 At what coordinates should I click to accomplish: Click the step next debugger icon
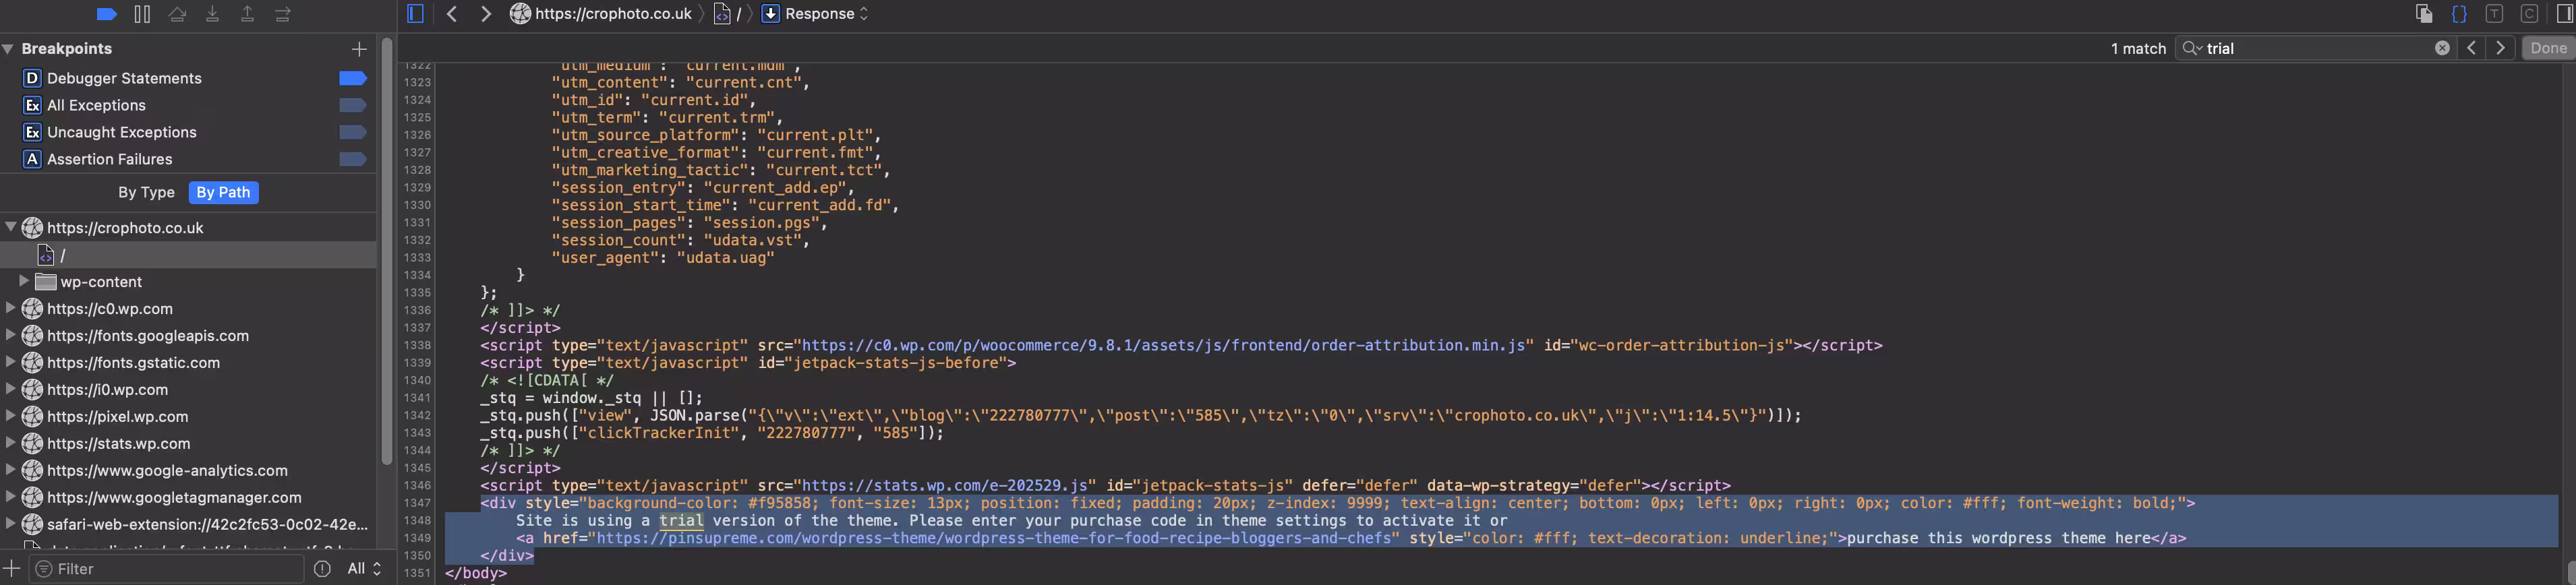(x=283, y=14)
